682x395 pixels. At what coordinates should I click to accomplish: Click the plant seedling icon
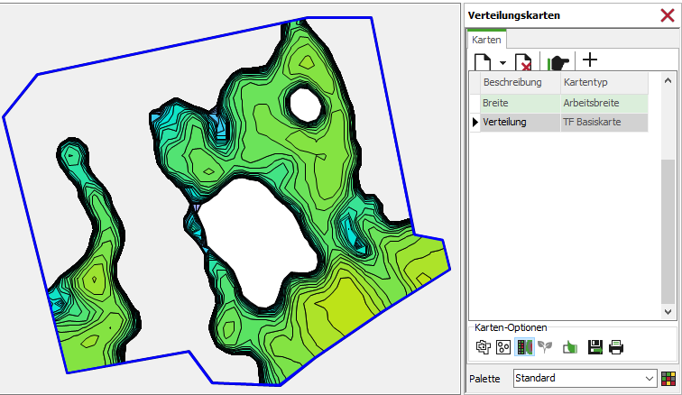(x=545, y=346)
